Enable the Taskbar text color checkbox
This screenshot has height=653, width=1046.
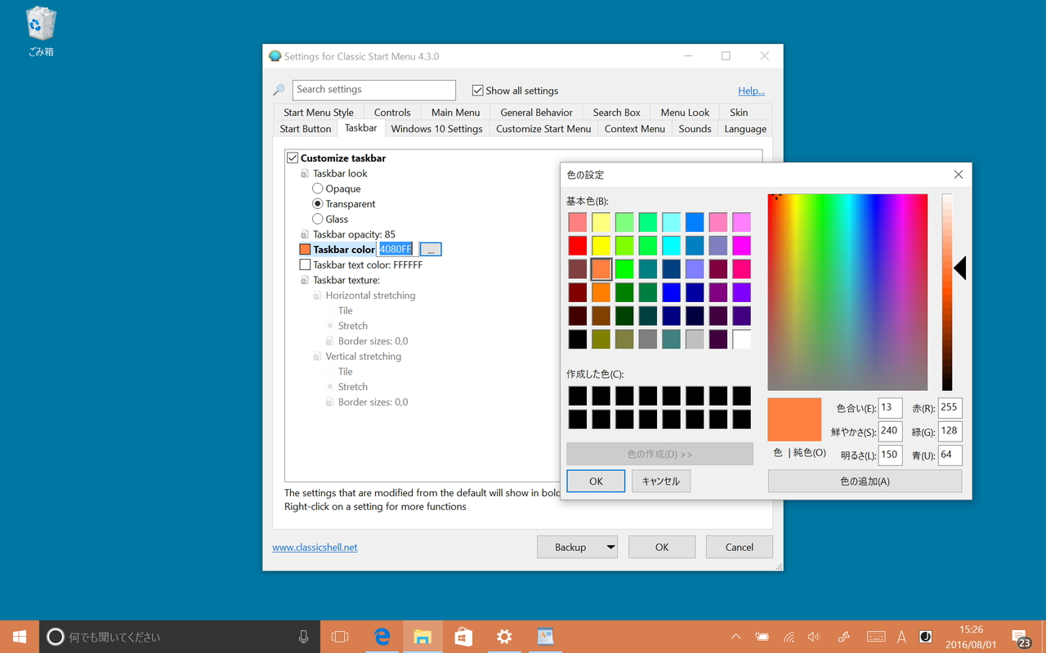click(x=305, y=264)
